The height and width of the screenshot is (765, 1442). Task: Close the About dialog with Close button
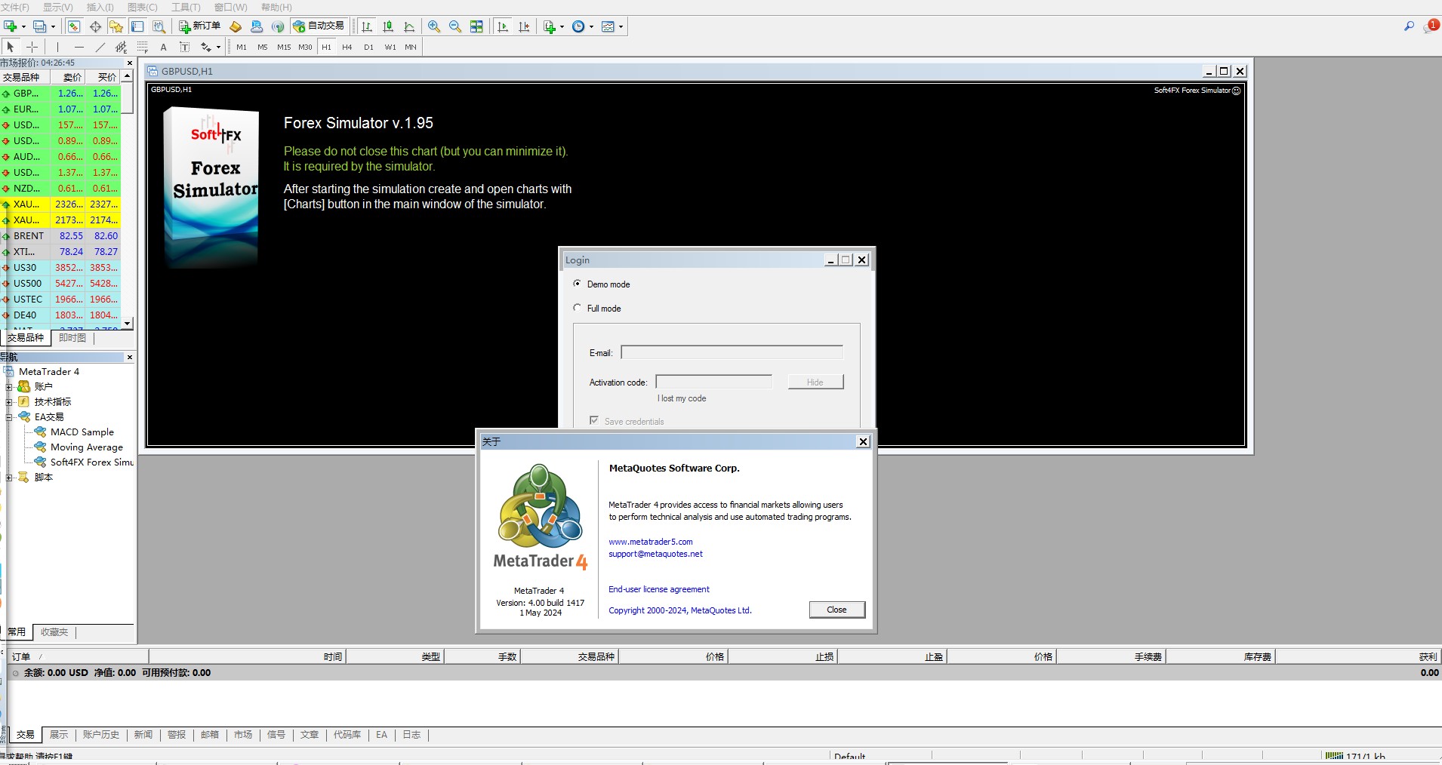pyautogui.click(x=837, y=610)
